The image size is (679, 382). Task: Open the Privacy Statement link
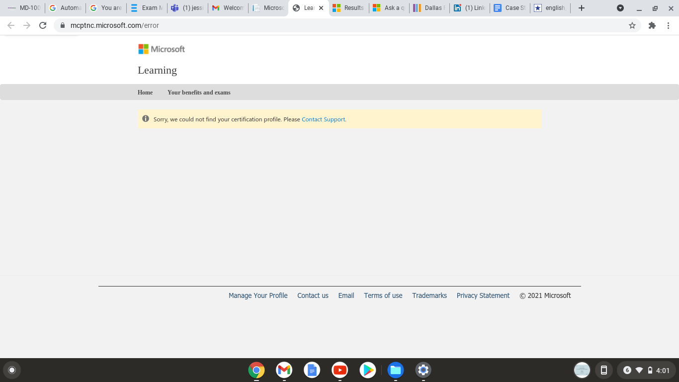(x=483, y=295)
